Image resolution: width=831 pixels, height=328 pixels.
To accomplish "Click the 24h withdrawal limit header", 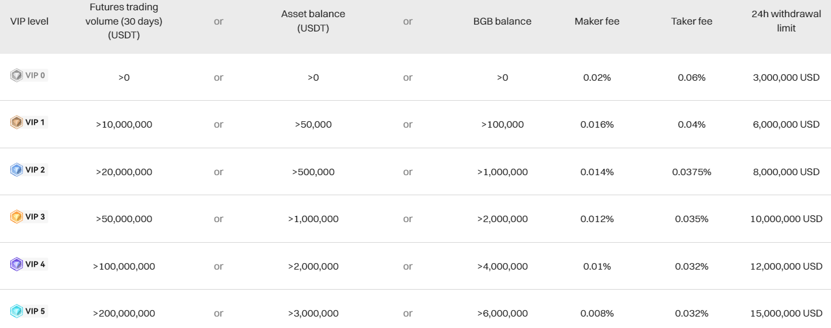I will click(x=786, y=21).
